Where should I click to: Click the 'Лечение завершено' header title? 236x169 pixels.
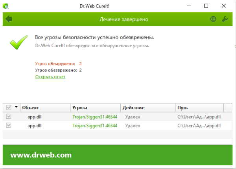(124, 19)
